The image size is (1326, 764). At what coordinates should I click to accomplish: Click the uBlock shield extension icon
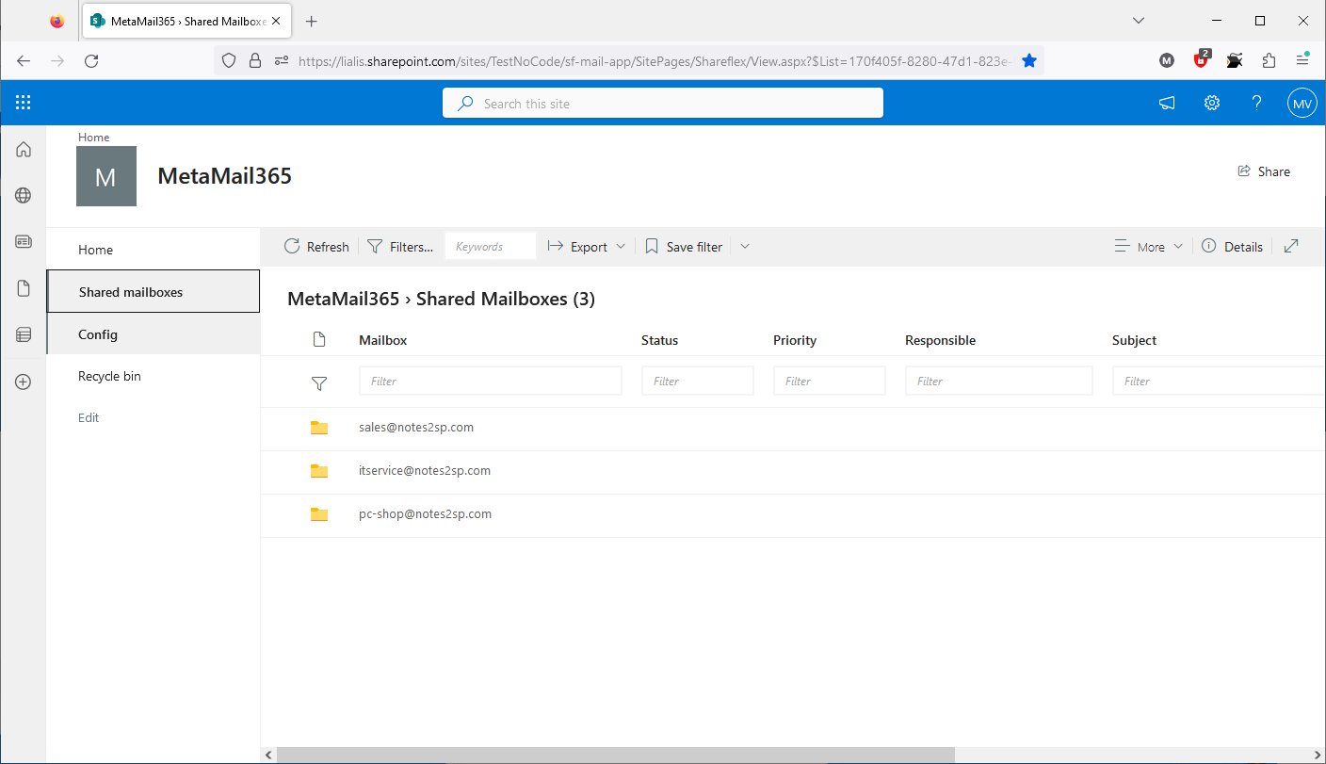[x=1201, y=59]
